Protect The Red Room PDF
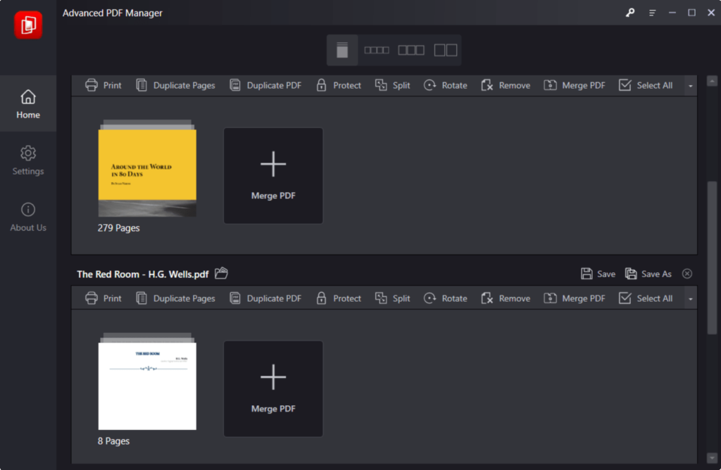The width and height of the screenshot is (721, 470). tap(339, 298)
